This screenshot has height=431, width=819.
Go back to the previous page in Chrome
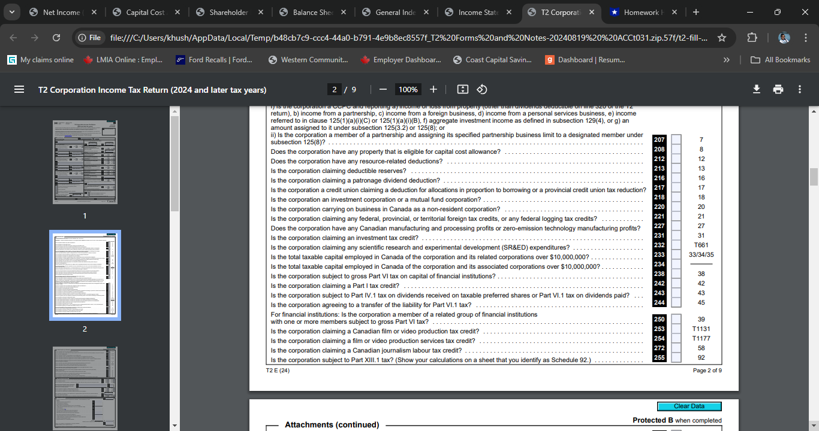pos(13,38)
